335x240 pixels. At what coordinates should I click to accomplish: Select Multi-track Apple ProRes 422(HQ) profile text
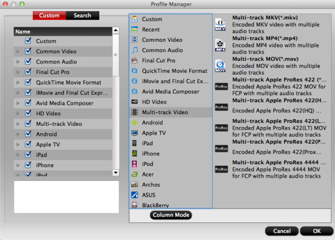(x=280, y=100)
